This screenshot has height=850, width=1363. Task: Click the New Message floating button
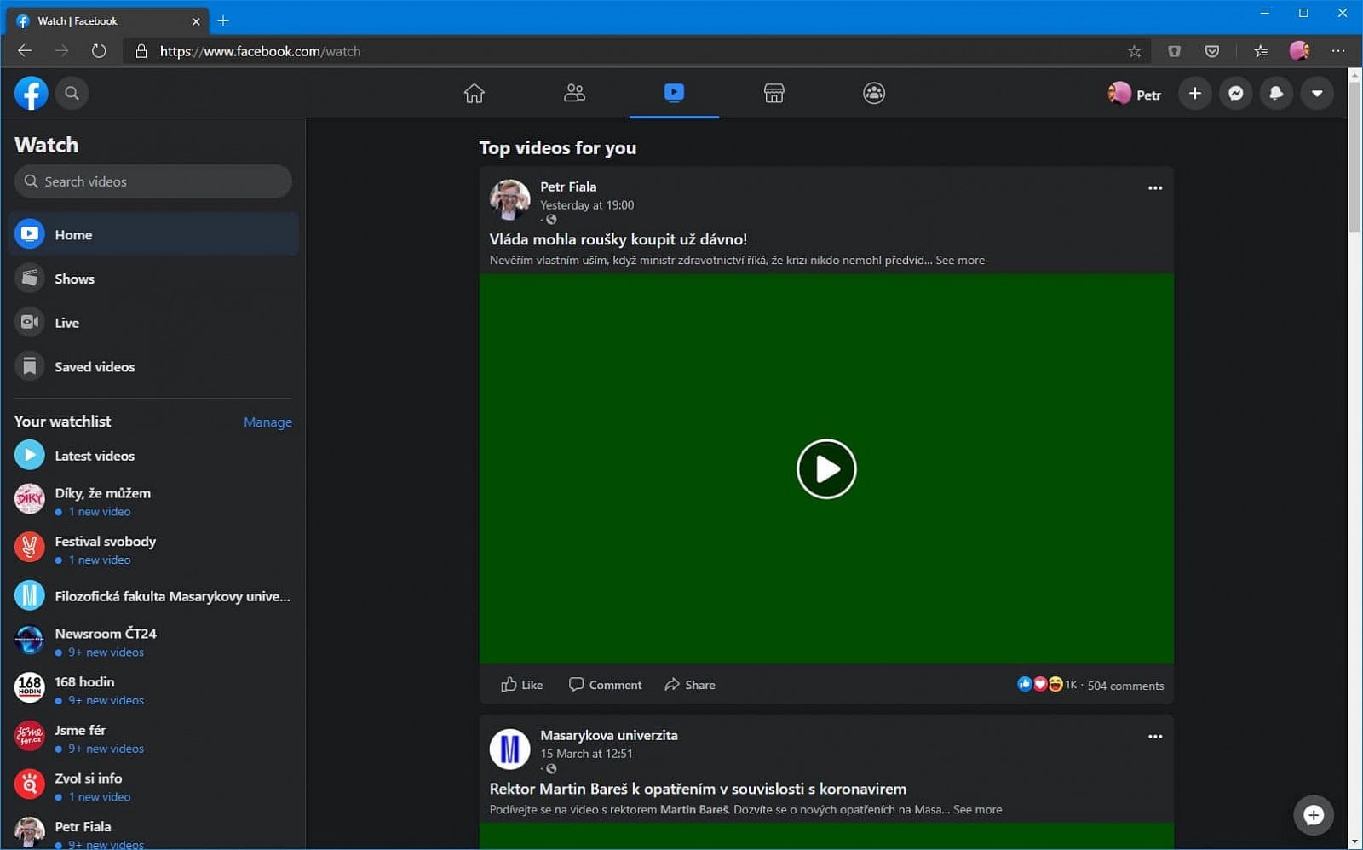pyautogui.click(x=1313, y=815)
